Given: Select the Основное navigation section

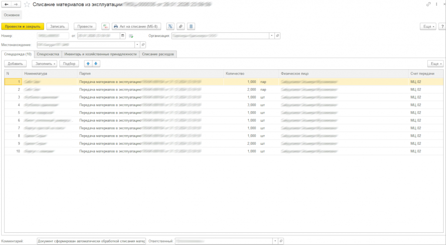Looking at the screenshot, I should 12,14.
